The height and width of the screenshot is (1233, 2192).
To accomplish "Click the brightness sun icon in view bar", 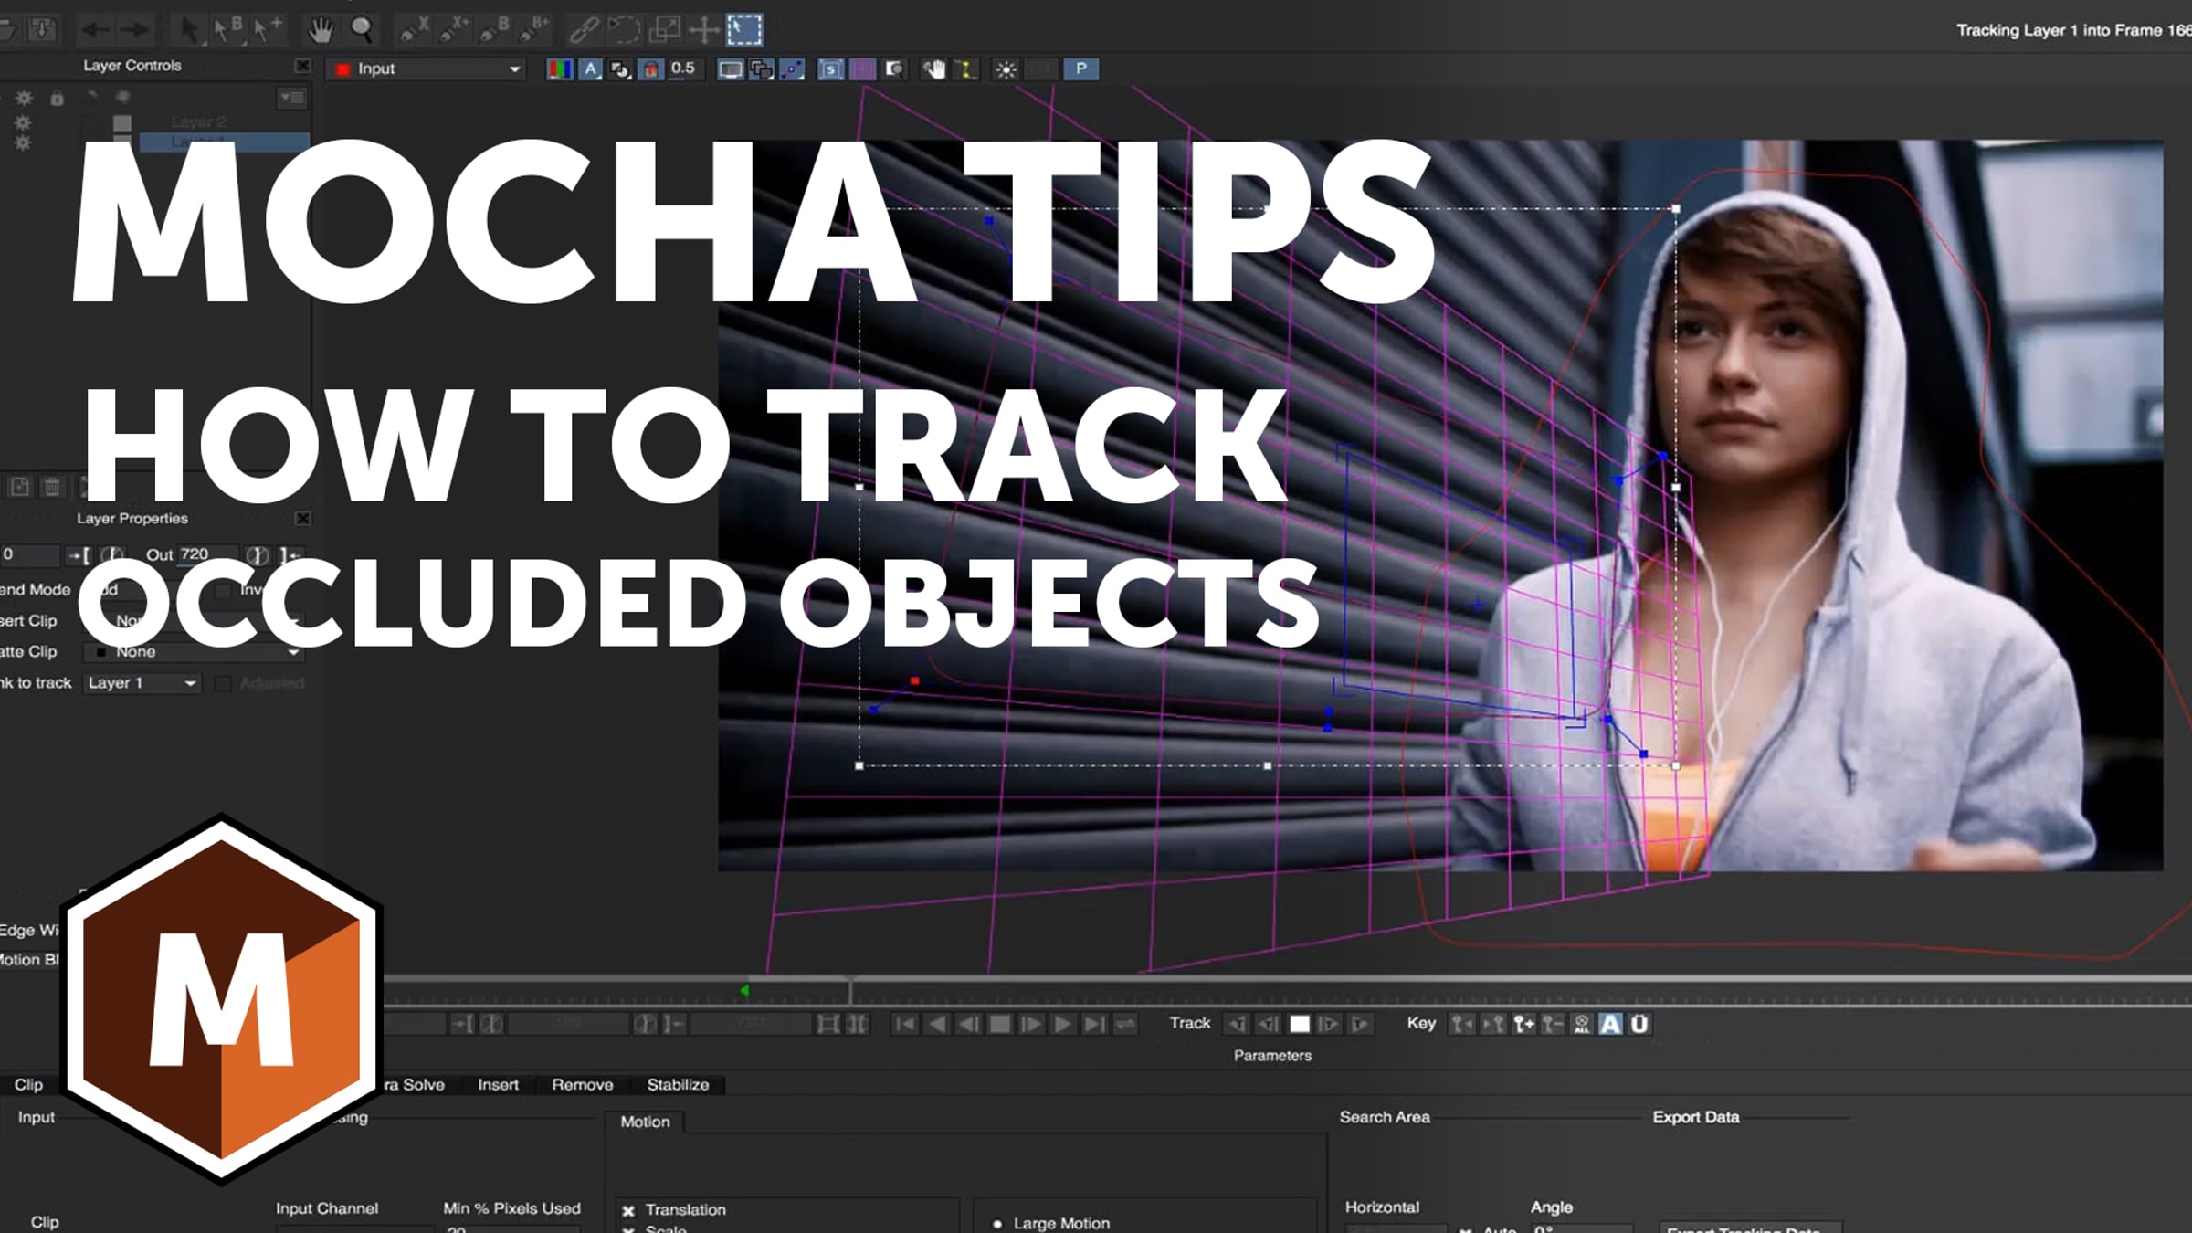I will (x=1006, y=69).
